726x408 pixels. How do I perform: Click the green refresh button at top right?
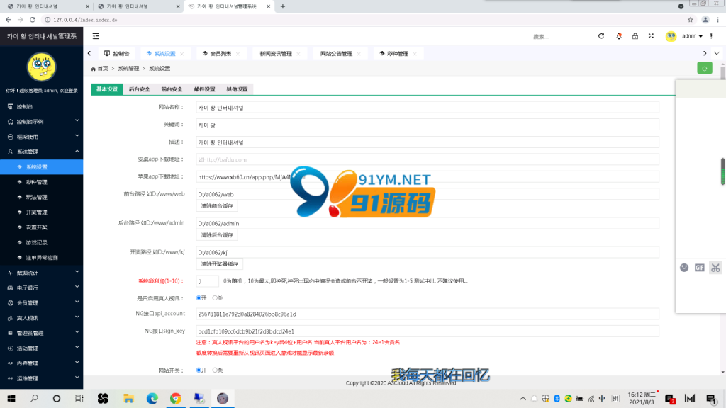pos(705,69)
